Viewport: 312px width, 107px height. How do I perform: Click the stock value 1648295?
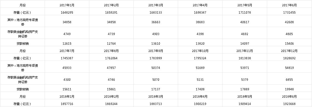pos(67,13)
